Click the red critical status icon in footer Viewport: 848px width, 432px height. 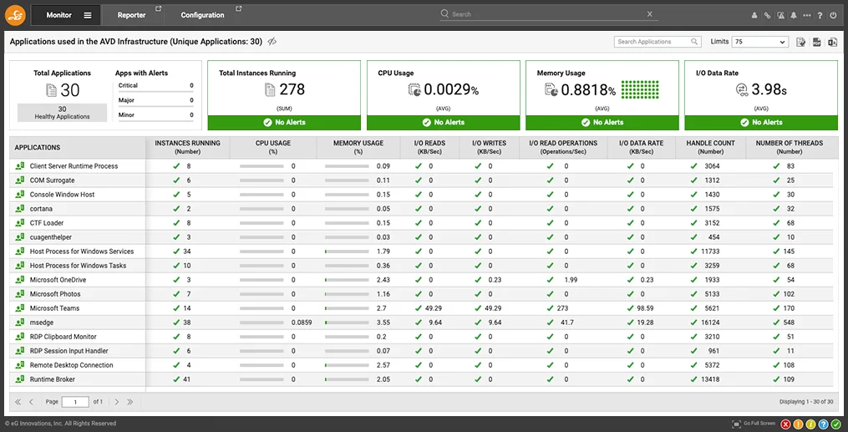click(x=786, y=424)
